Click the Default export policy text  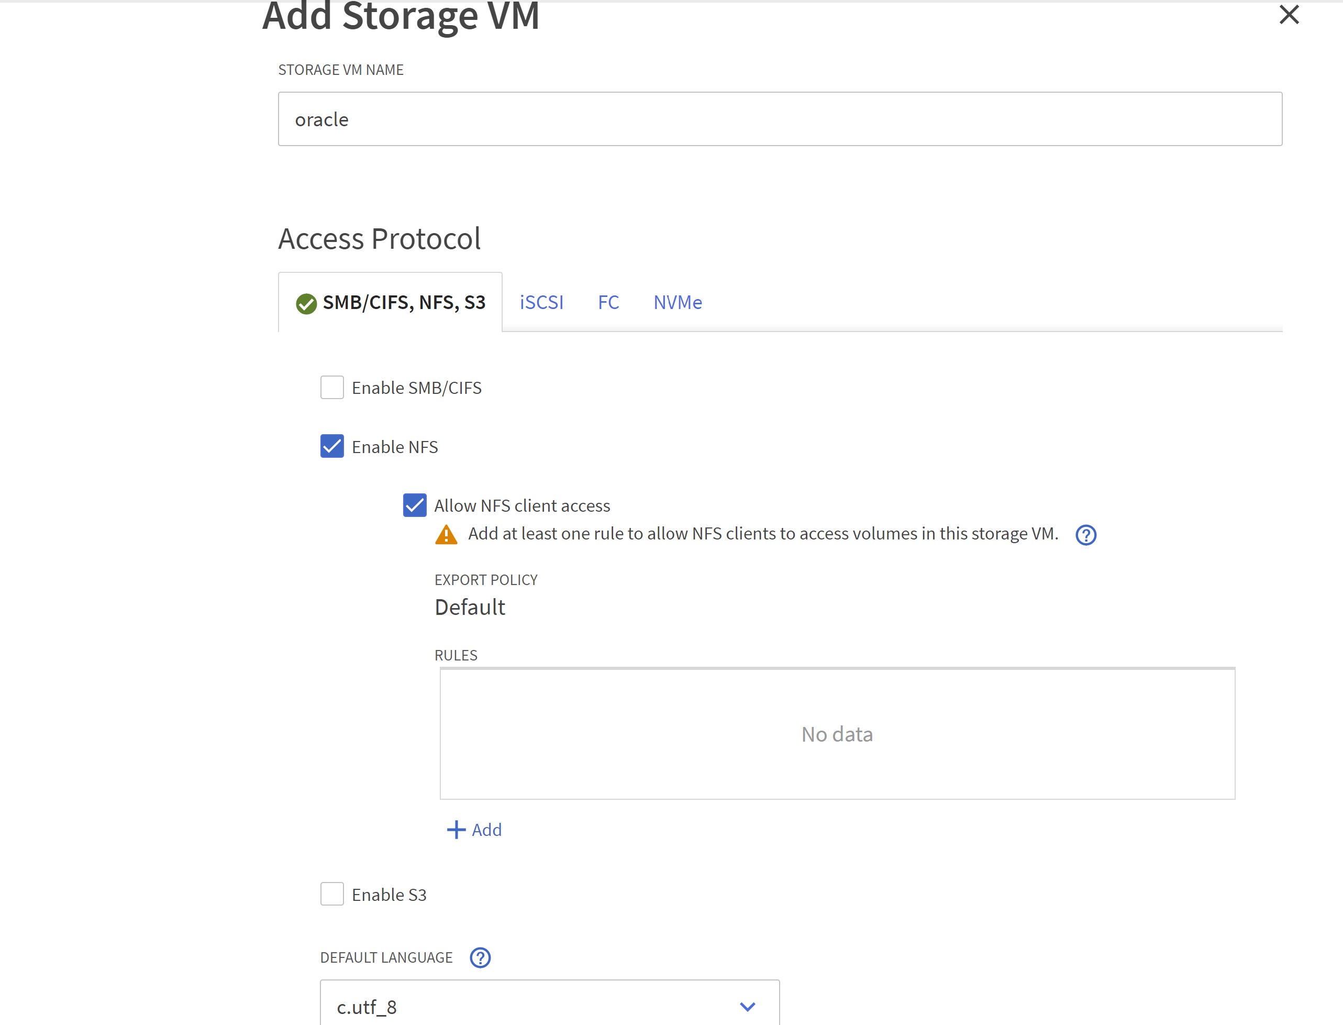(x=470, y=608)
